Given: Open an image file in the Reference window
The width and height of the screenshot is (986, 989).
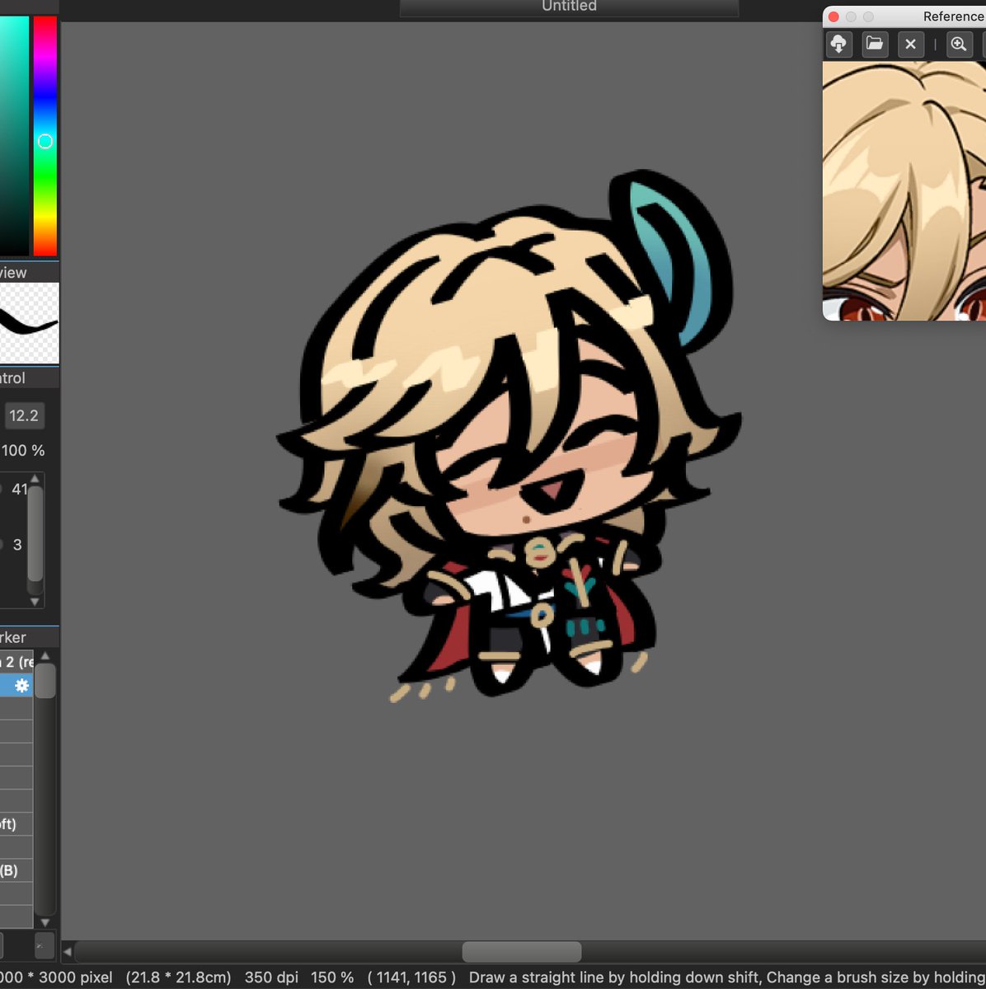Looking at the screenshot, I should tap(875, 45).
